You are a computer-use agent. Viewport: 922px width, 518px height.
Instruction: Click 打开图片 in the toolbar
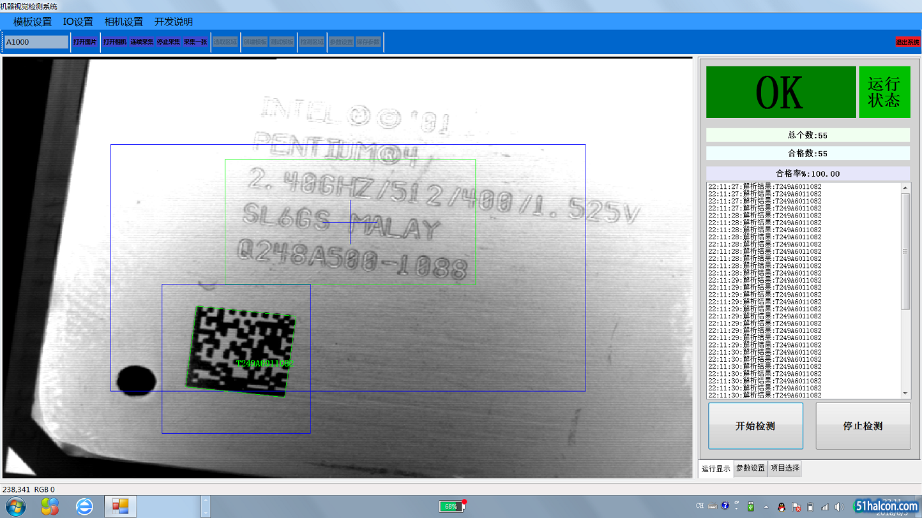pyautogui.click(x=85, y=42)
